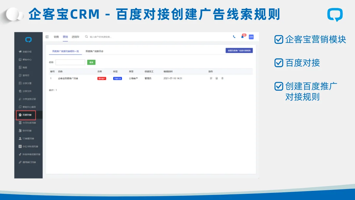Click the 分类 column header
Viewport: 355px width, 200px height.
(100, 71)
